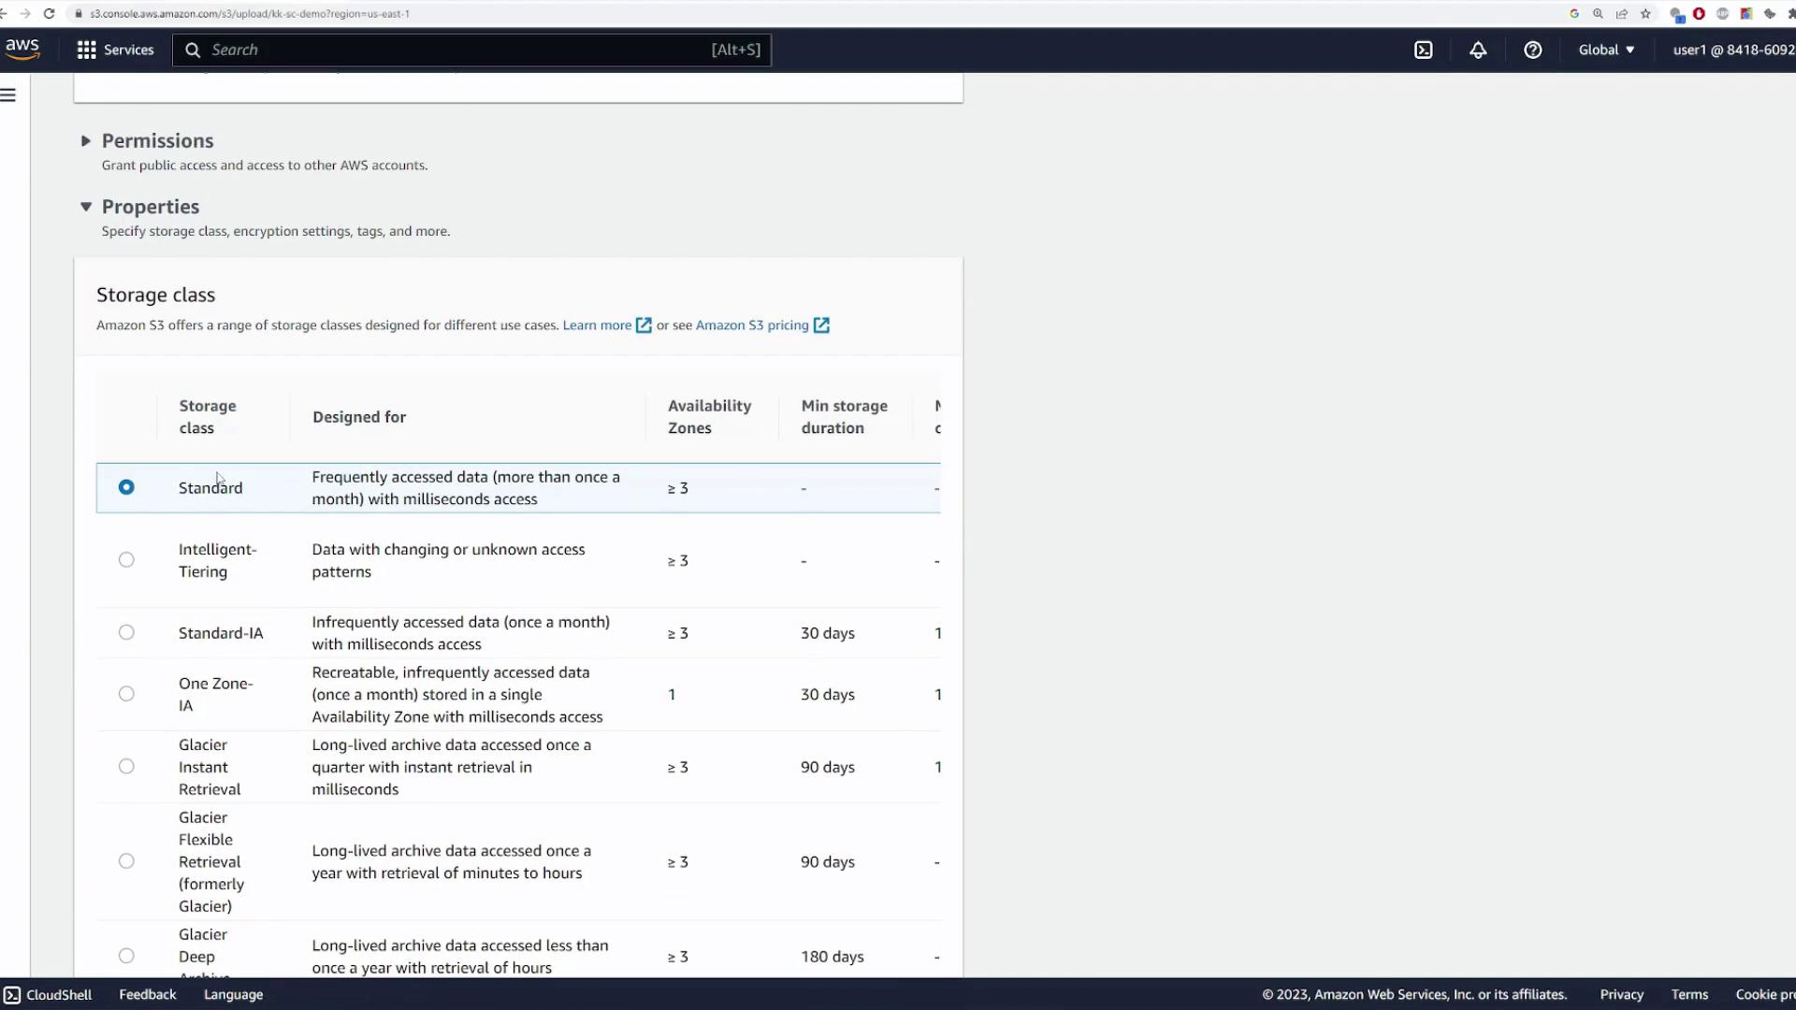Click the AWS logo home icon

coord(22,49)
